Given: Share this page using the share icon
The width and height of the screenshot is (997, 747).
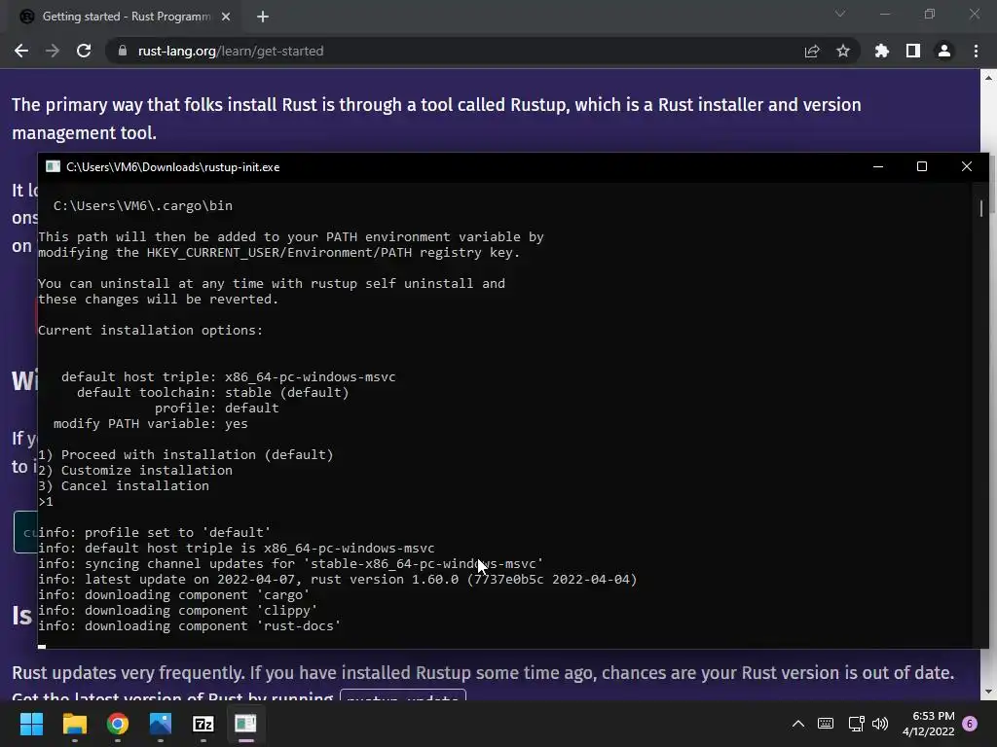Looking at the screenshot, I should (x=812, y=51).
